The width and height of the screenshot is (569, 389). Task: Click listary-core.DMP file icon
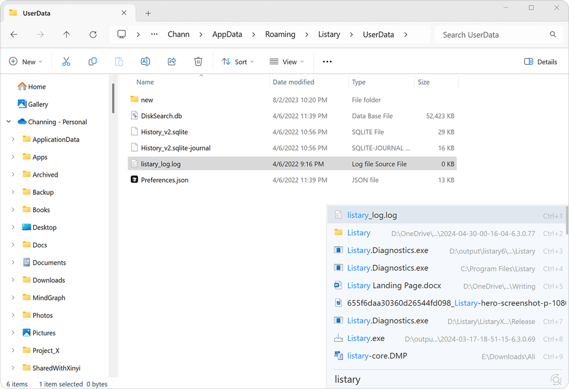[x=338, y=356]
